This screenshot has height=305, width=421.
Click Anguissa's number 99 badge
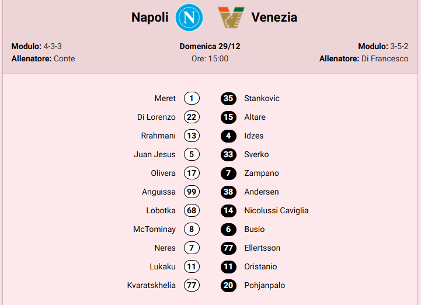(192, 192)
